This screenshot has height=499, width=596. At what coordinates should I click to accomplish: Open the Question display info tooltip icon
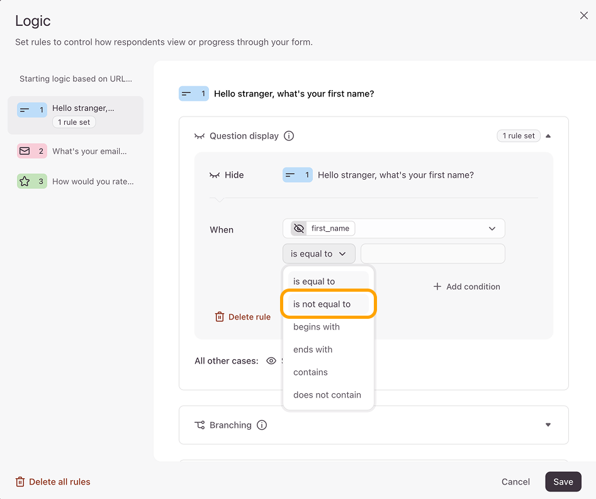289,136
